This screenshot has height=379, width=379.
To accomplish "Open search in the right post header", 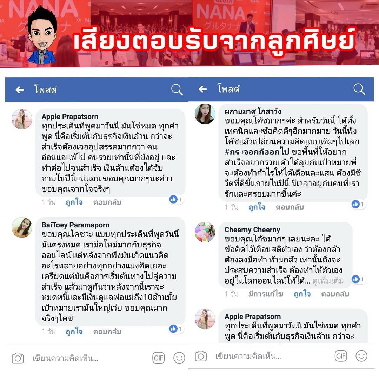I will [359, 89].
